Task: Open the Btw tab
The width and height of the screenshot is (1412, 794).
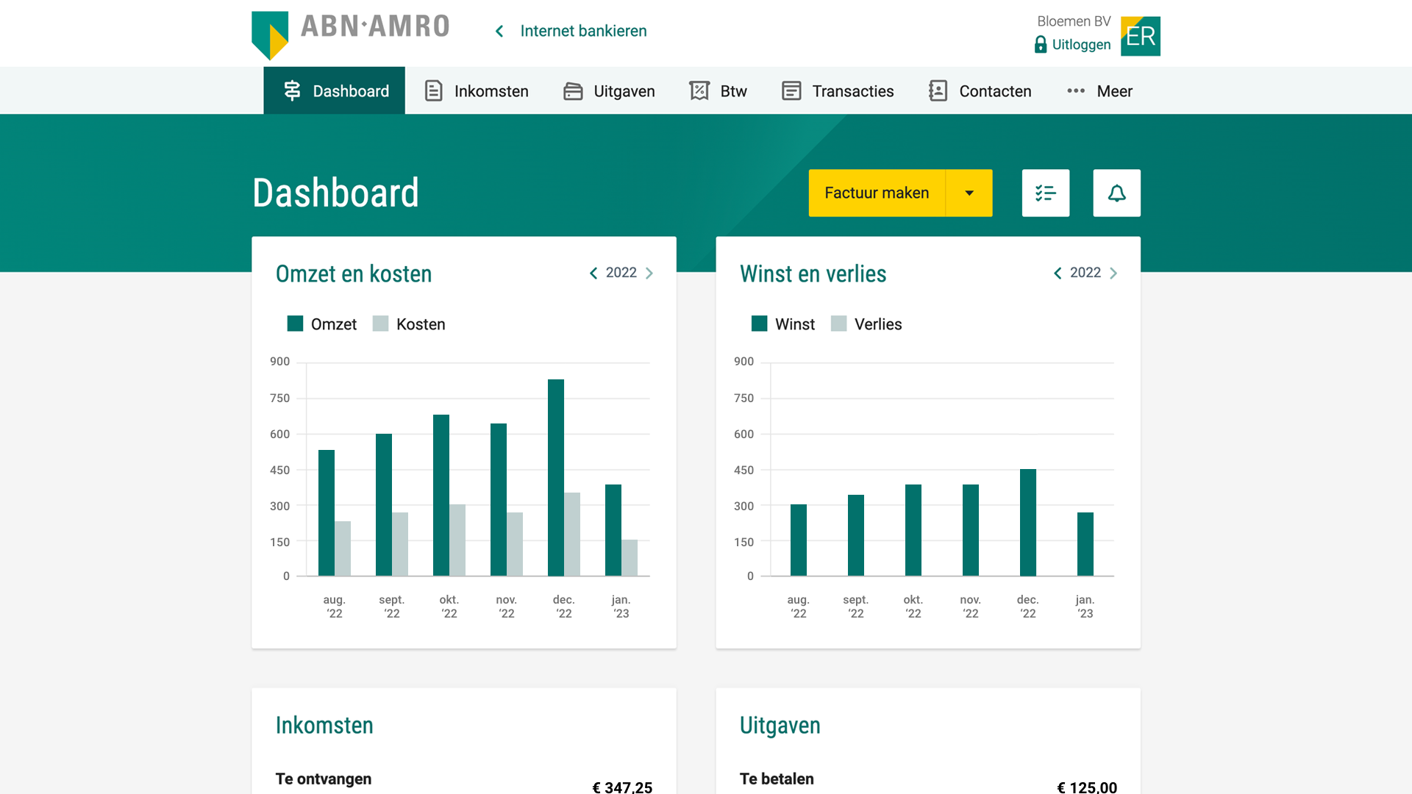Action: click(718, 90)
